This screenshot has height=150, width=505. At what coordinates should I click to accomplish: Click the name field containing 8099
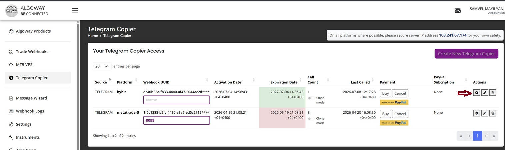pos(176,120)
